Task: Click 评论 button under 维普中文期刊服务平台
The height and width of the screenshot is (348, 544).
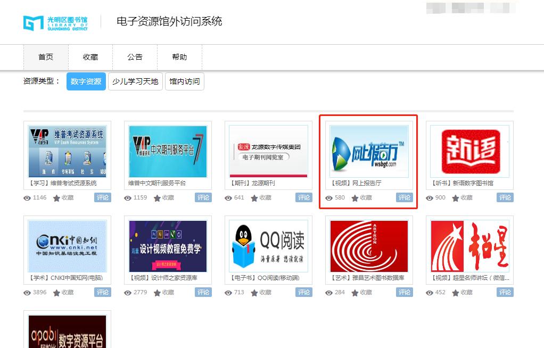Action: tap(203, 197)
